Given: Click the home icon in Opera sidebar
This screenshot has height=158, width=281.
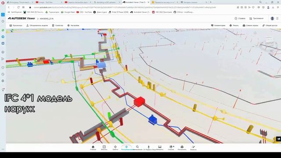Looking at the screenshot, I should click(3, 21).
